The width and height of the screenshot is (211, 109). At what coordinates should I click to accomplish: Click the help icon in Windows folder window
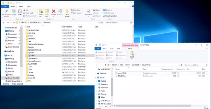click(133, 6)
